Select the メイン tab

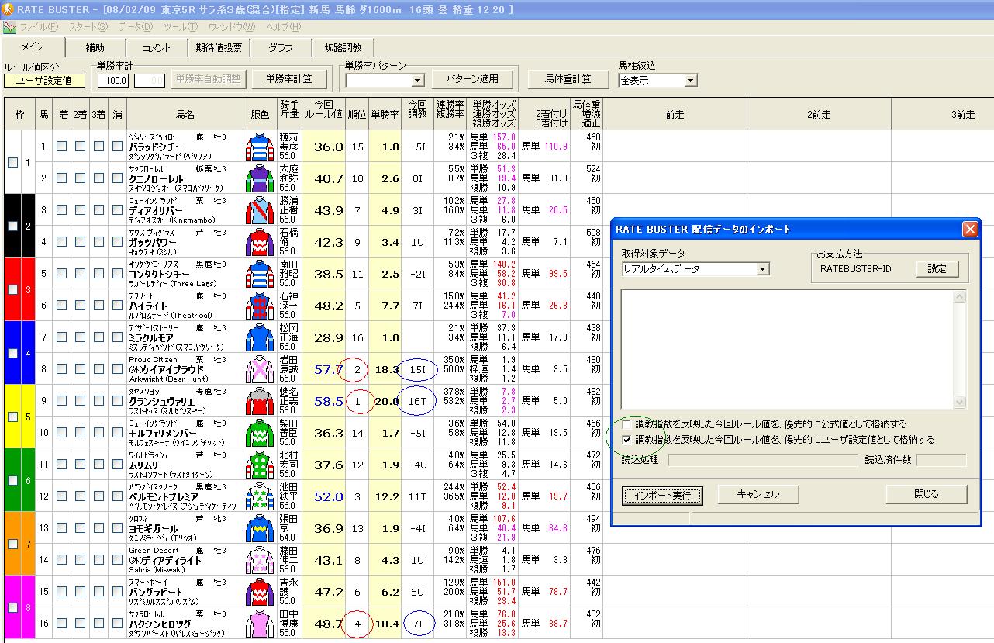33,47
